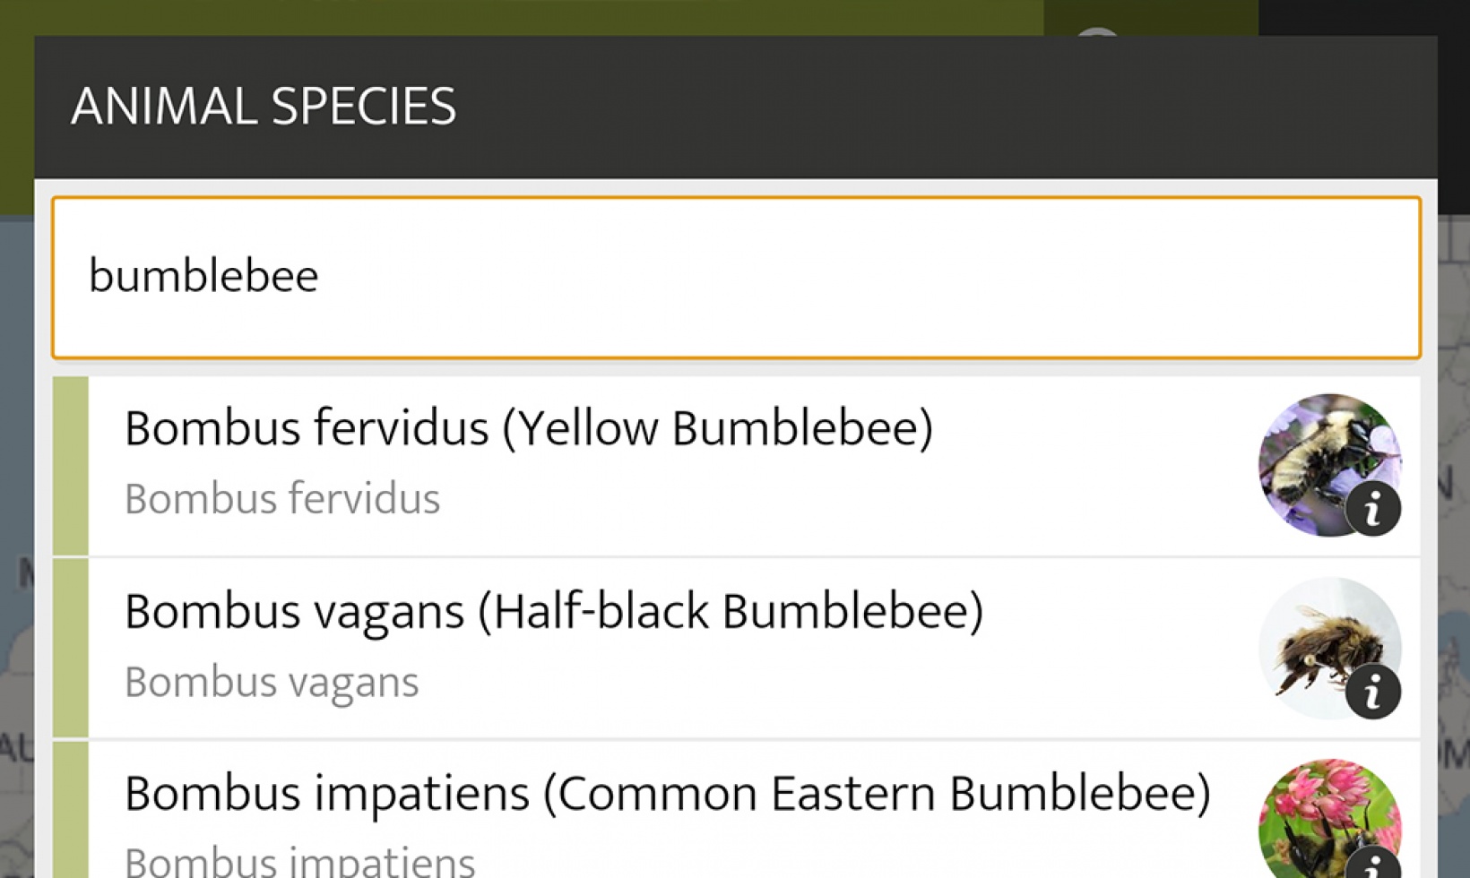The width and height of the screenshot is (1470, 878).
Task: Click the Bombus impatiens flower photo thumbnail
Action: pyautogui.click(x=1318, y=811)
